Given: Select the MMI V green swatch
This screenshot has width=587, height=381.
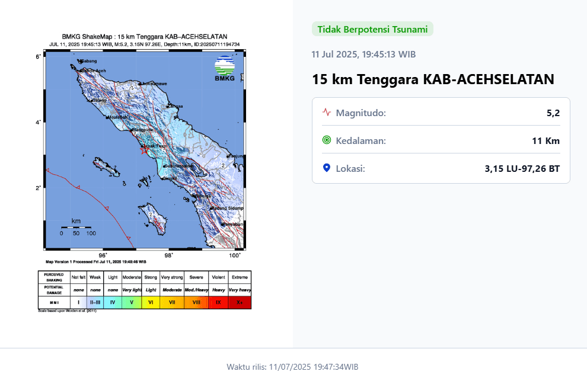Looking at the screenshot, I should (x=132, y=302).
